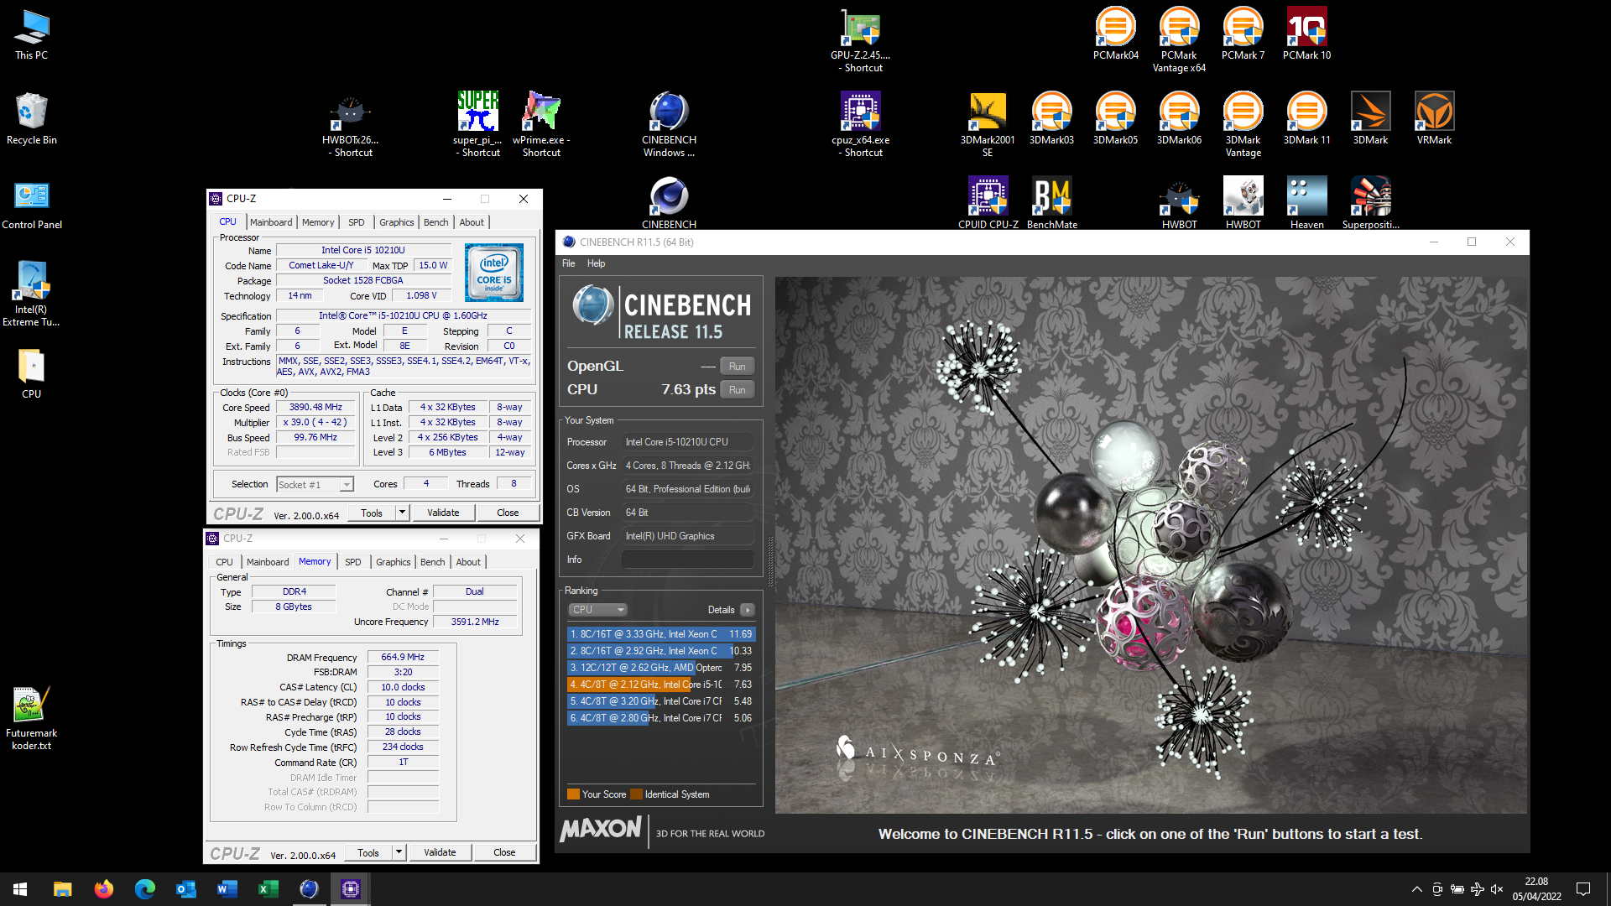Image resolution: width=1611 pixels, height=906 pixels.
Task: Run the CPU test in Cinebench
Action: click(x=738, y=390)
